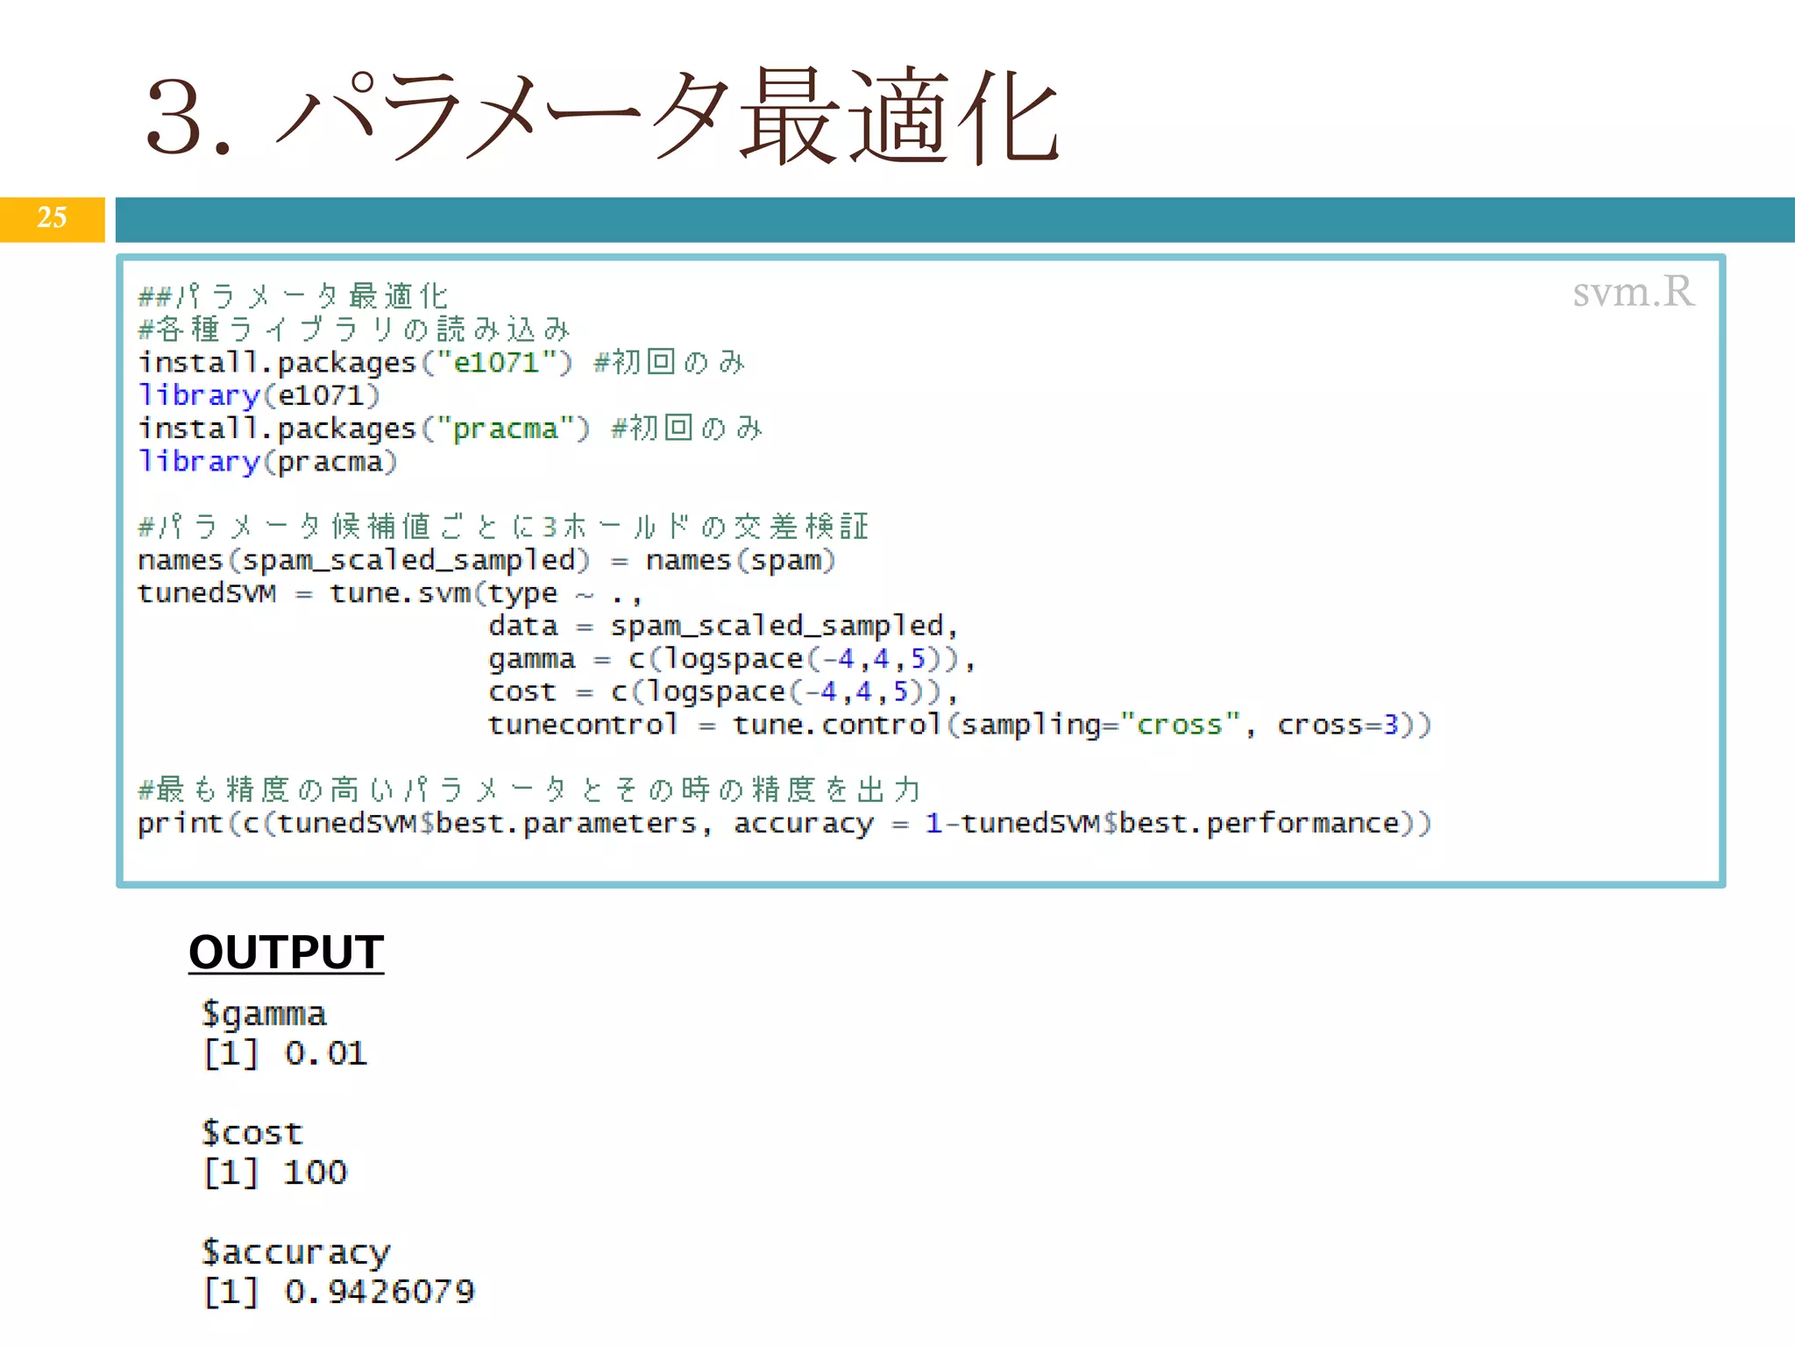Click the line install.packages("e1071")
Screen dimensions: 1795x1346
(x=442, y=362)
